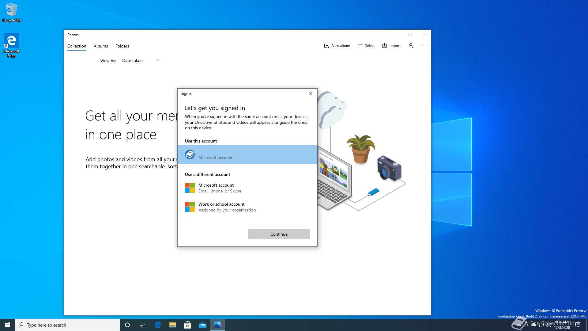Click Select in the Photos toolbar
588x331 pixels.
tap(366, 46)
